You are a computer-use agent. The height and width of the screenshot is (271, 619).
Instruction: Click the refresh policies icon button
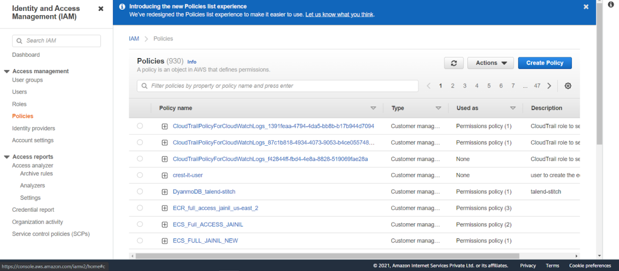(x=454, y=63)
